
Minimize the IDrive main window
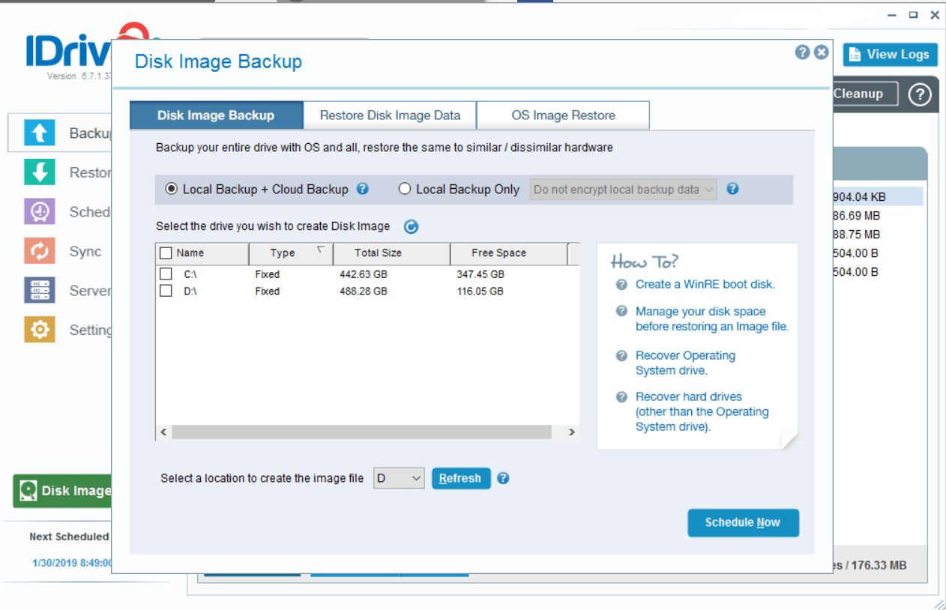click(892, 14)
